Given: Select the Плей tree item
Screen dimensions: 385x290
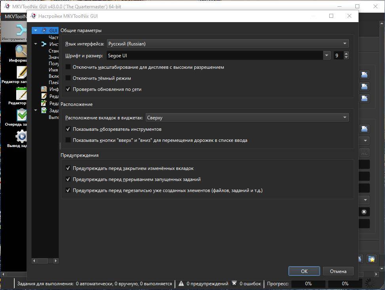Looking at the screenshot, I should 53,83.
